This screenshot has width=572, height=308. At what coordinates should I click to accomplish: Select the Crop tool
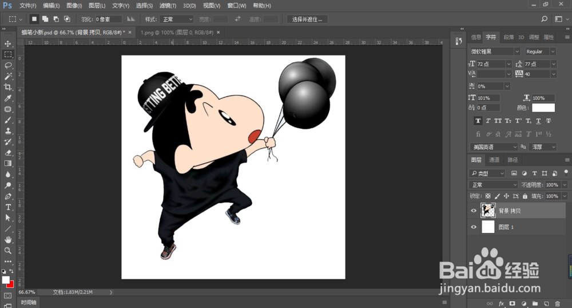pos(7,87)
